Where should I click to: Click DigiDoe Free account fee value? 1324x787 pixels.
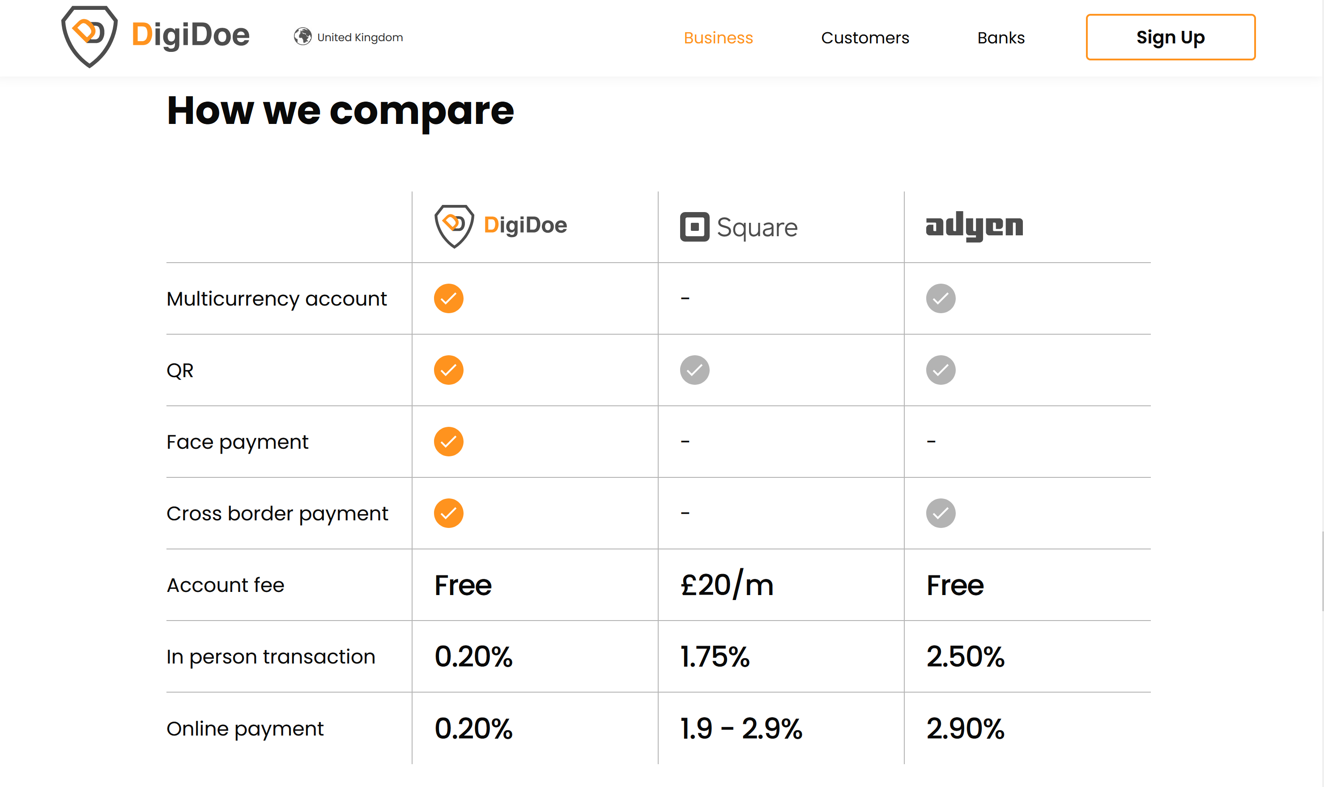[463, 585]
